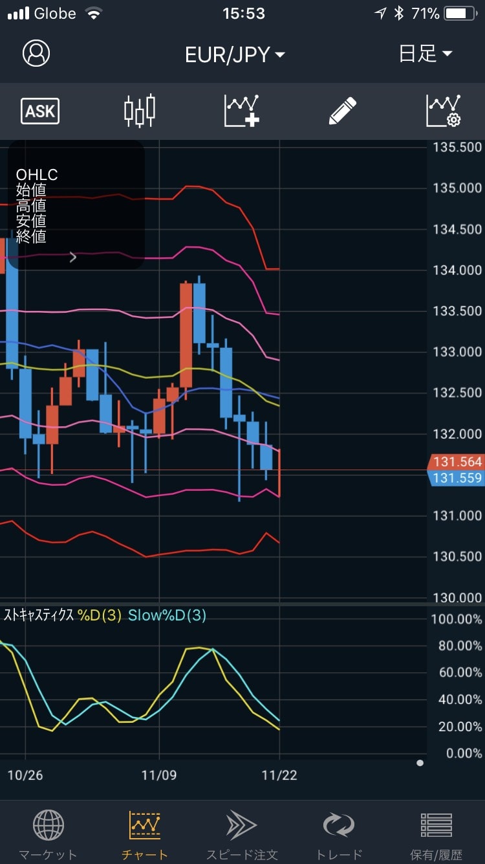
Task: Tap the 始値 open price label
Action: (31, 190)
